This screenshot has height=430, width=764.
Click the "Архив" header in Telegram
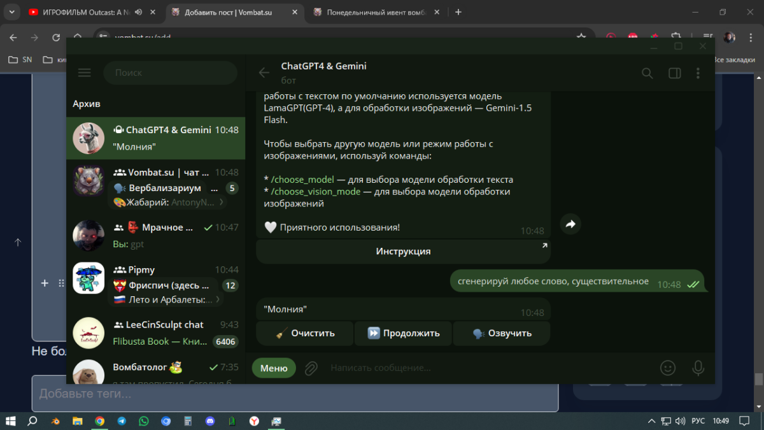(87, 104)
